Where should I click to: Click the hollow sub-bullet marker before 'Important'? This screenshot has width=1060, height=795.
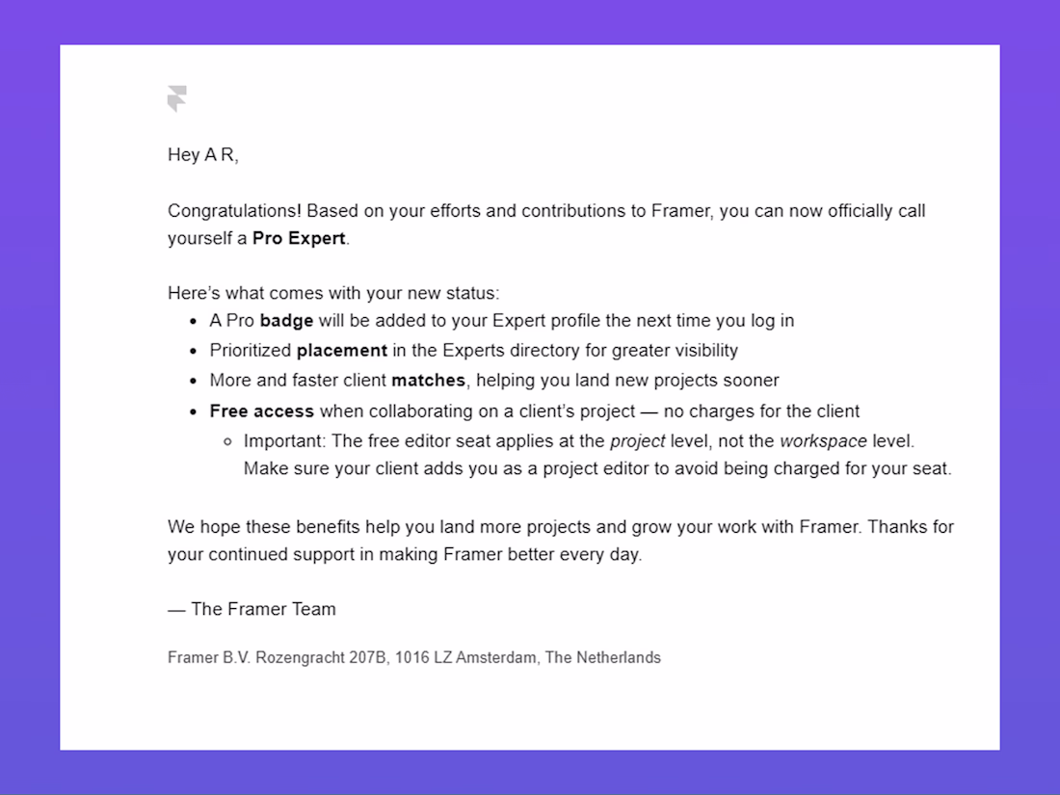pos(227,442)
